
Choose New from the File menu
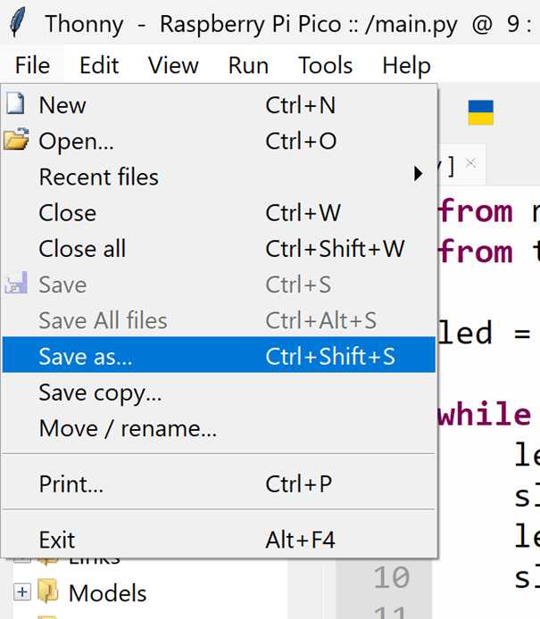click(219, 105)
